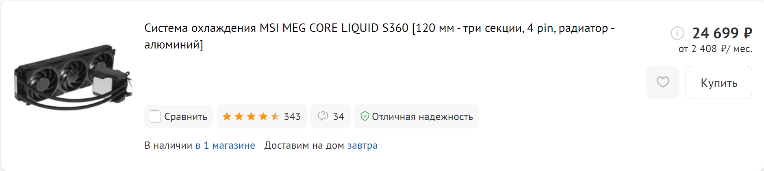Click the half-filled fifth rating star
Viewport: 764px width, 171px height.
(x=276, y=116)
